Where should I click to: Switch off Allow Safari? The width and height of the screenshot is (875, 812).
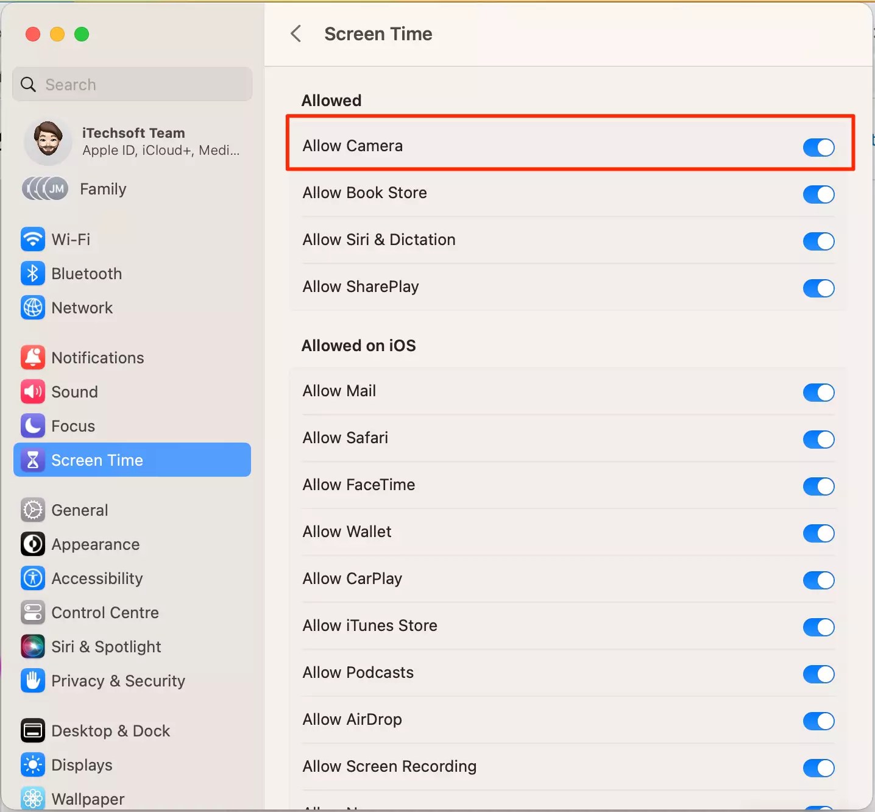point(818,439)
